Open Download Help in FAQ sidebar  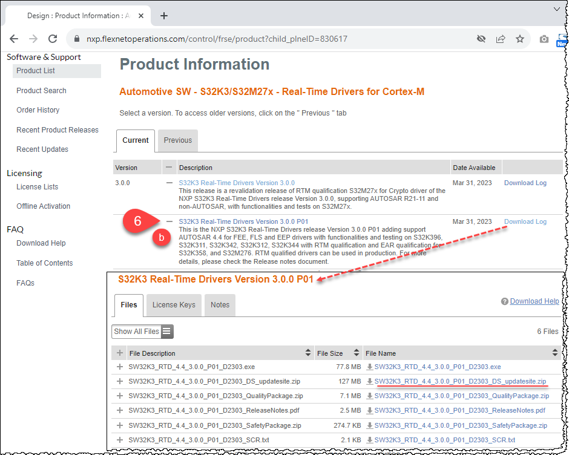tap(41, 243)
